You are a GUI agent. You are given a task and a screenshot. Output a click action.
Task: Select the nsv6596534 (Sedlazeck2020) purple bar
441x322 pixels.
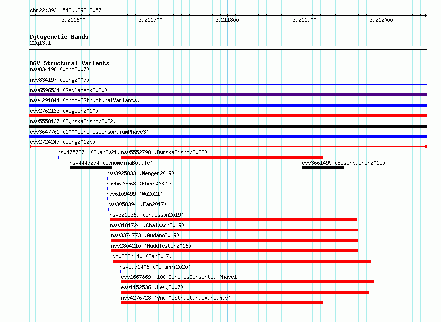[x=228, y=95]
